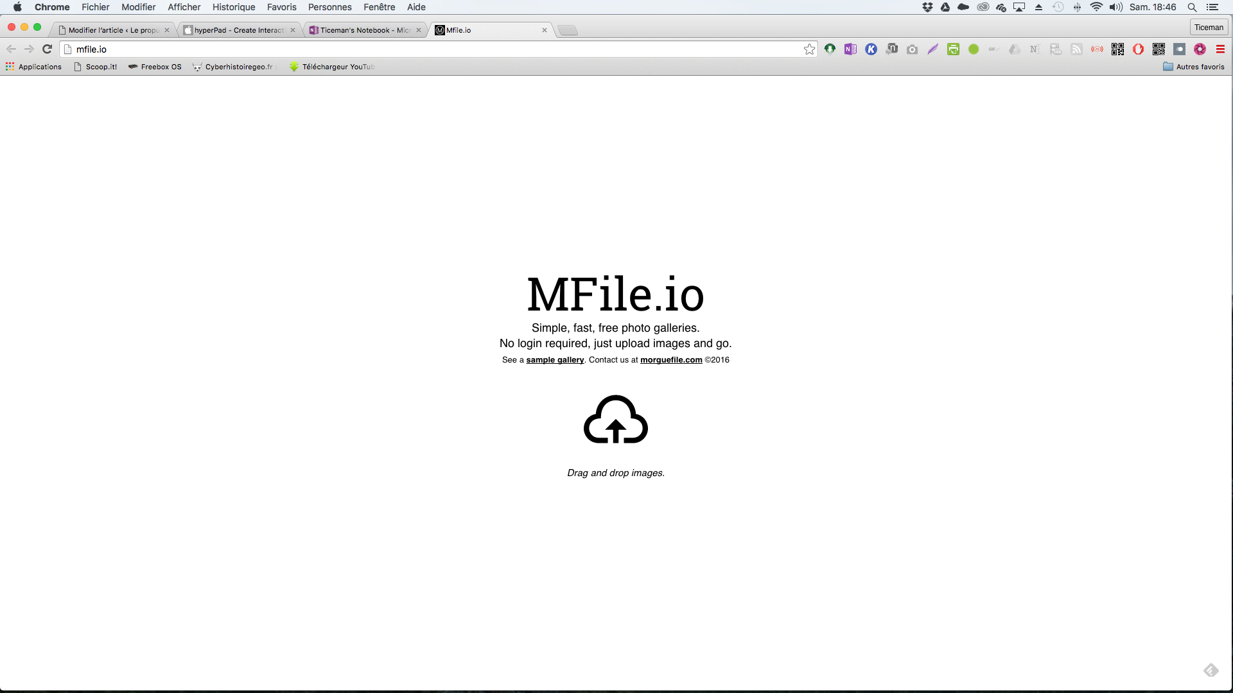Click the Google Drive menu bar icon

coord(945,7)
